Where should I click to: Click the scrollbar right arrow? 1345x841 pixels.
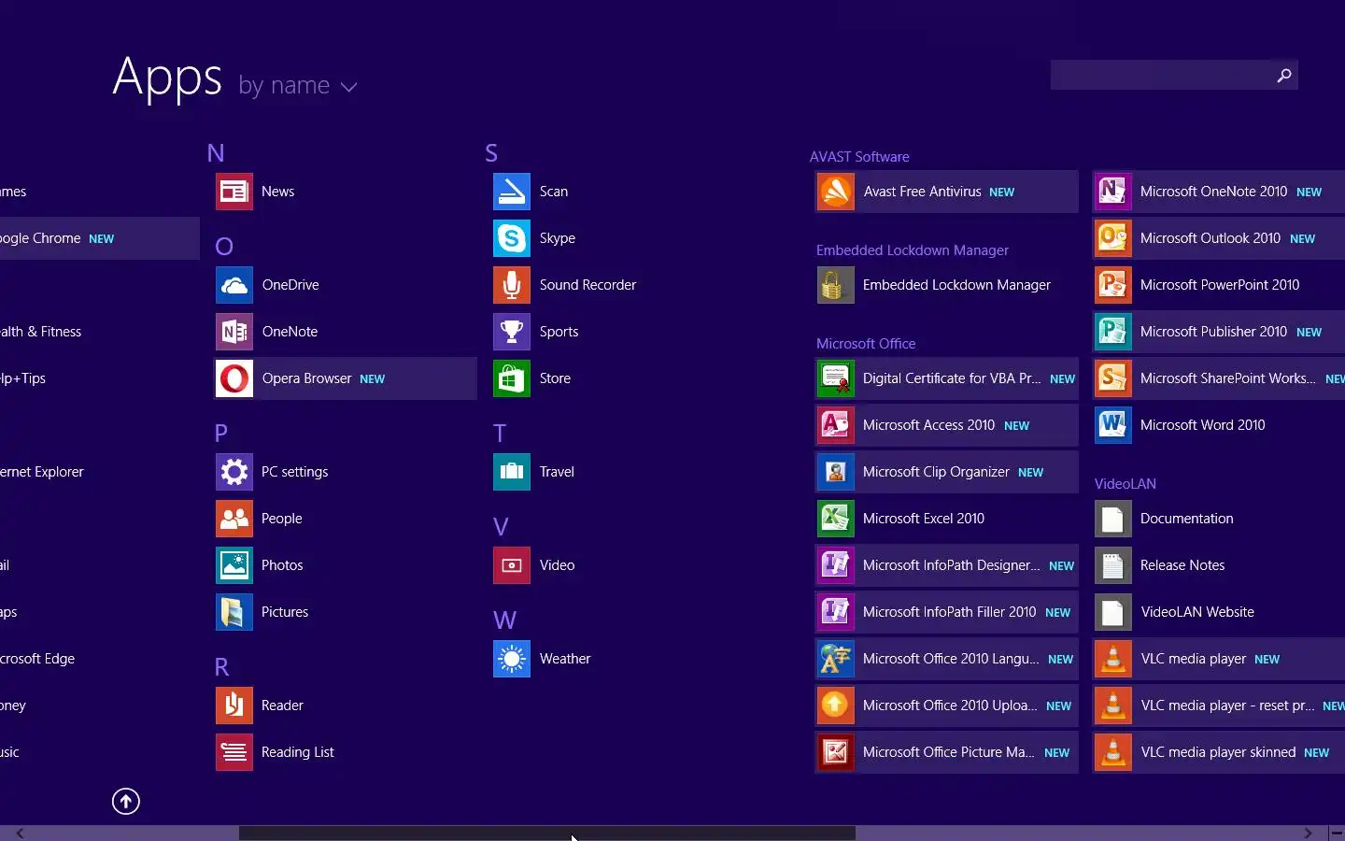pyautogui.click(x=1308, y=833)
